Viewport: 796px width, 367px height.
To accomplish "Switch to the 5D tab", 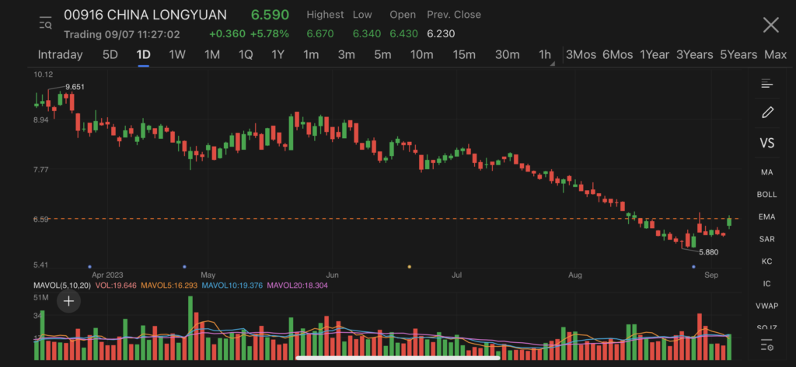I will click(x=110, y=55).
